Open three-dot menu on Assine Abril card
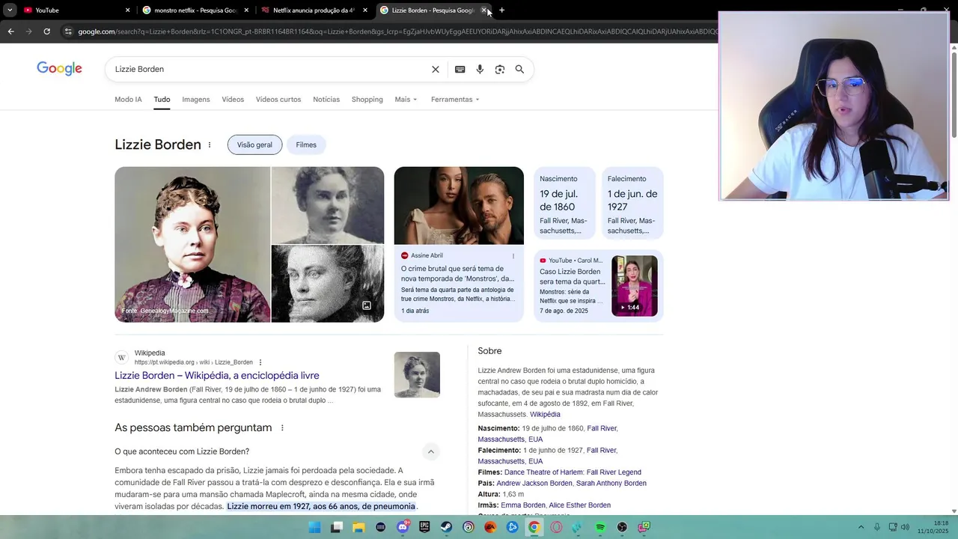 coord(513,256)
